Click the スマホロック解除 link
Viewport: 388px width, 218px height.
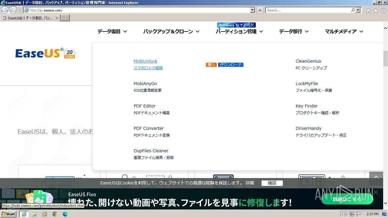click(x=148, y=68)
